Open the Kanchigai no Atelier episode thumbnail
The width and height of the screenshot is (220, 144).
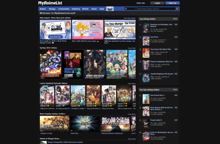click(78, 96)
